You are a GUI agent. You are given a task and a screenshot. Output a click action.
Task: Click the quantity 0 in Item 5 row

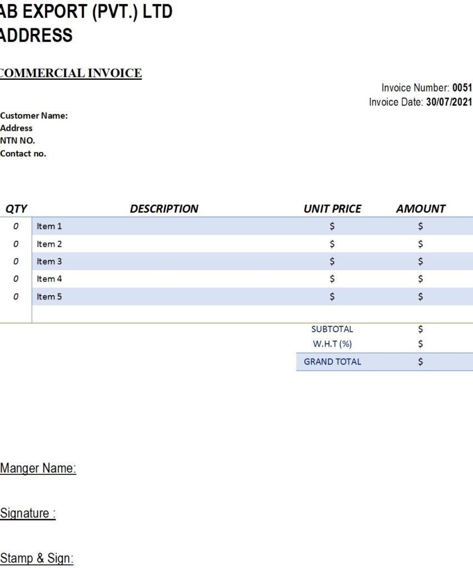[x=16, y=296]
